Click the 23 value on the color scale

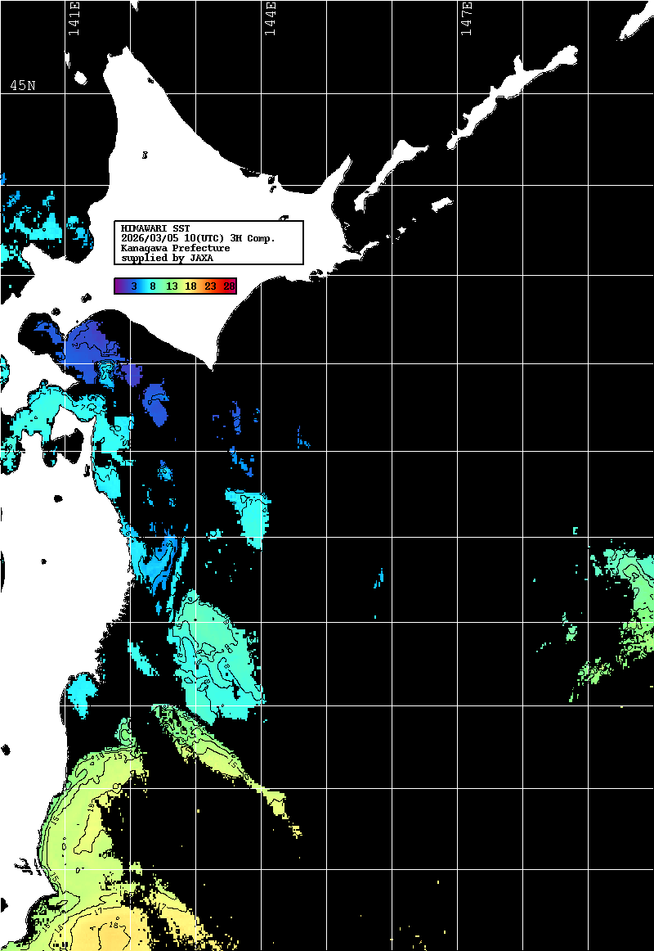[210, 286]
